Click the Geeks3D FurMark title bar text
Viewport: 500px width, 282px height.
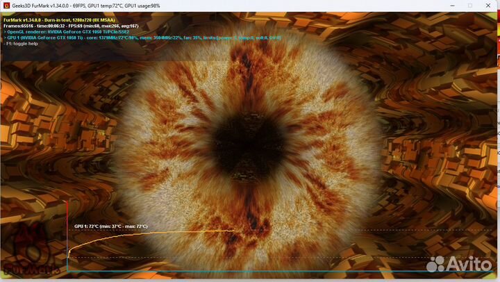(90, 5)
